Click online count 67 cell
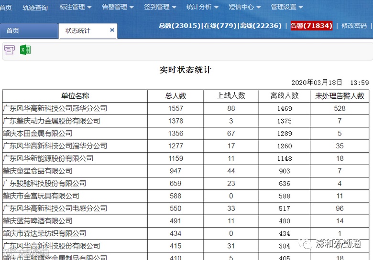 pyautogui.click(x=231, y=134)
